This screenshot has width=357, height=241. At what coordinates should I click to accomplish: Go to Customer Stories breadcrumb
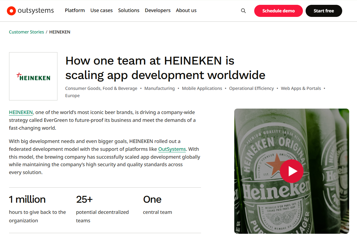pos(26,32)
